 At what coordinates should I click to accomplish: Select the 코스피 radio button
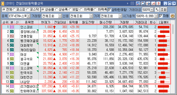pos(14,10)
